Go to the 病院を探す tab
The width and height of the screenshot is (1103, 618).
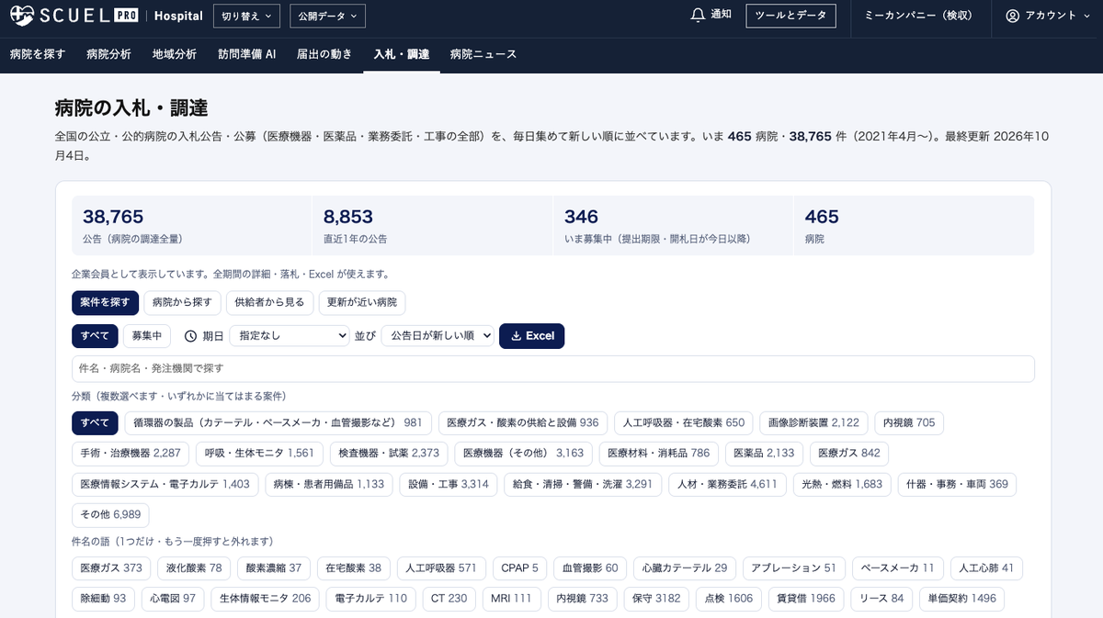coord(38,54)
